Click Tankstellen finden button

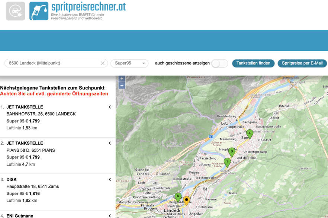coord(253,63)
